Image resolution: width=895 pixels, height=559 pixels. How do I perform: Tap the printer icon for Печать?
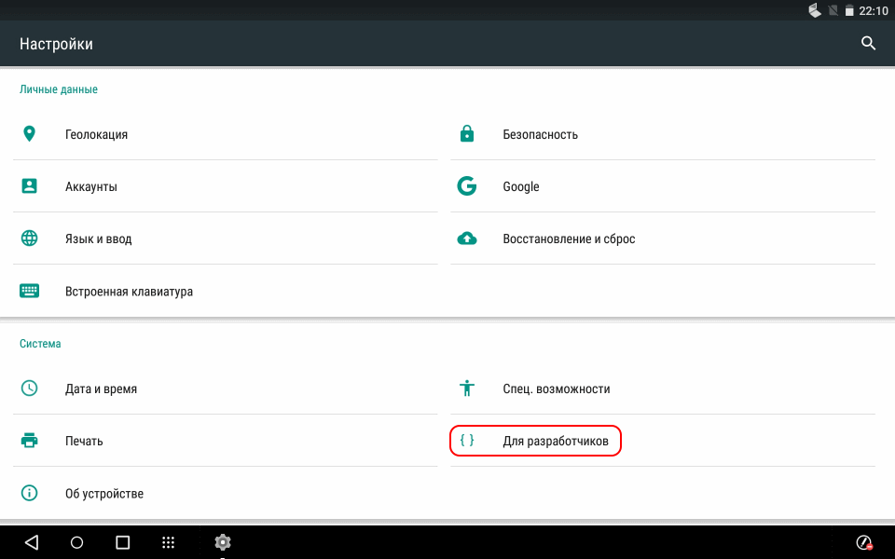coord(29,441)
